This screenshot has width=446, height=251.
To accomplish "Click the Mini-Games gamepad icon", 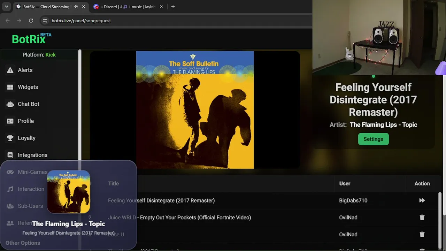I will click(10, 172).
